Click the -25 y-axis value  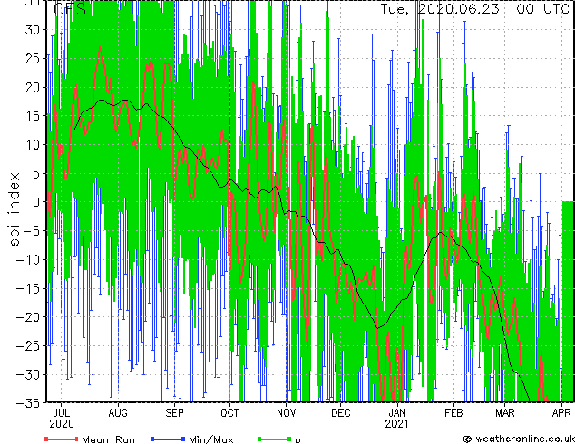(28, 346)
